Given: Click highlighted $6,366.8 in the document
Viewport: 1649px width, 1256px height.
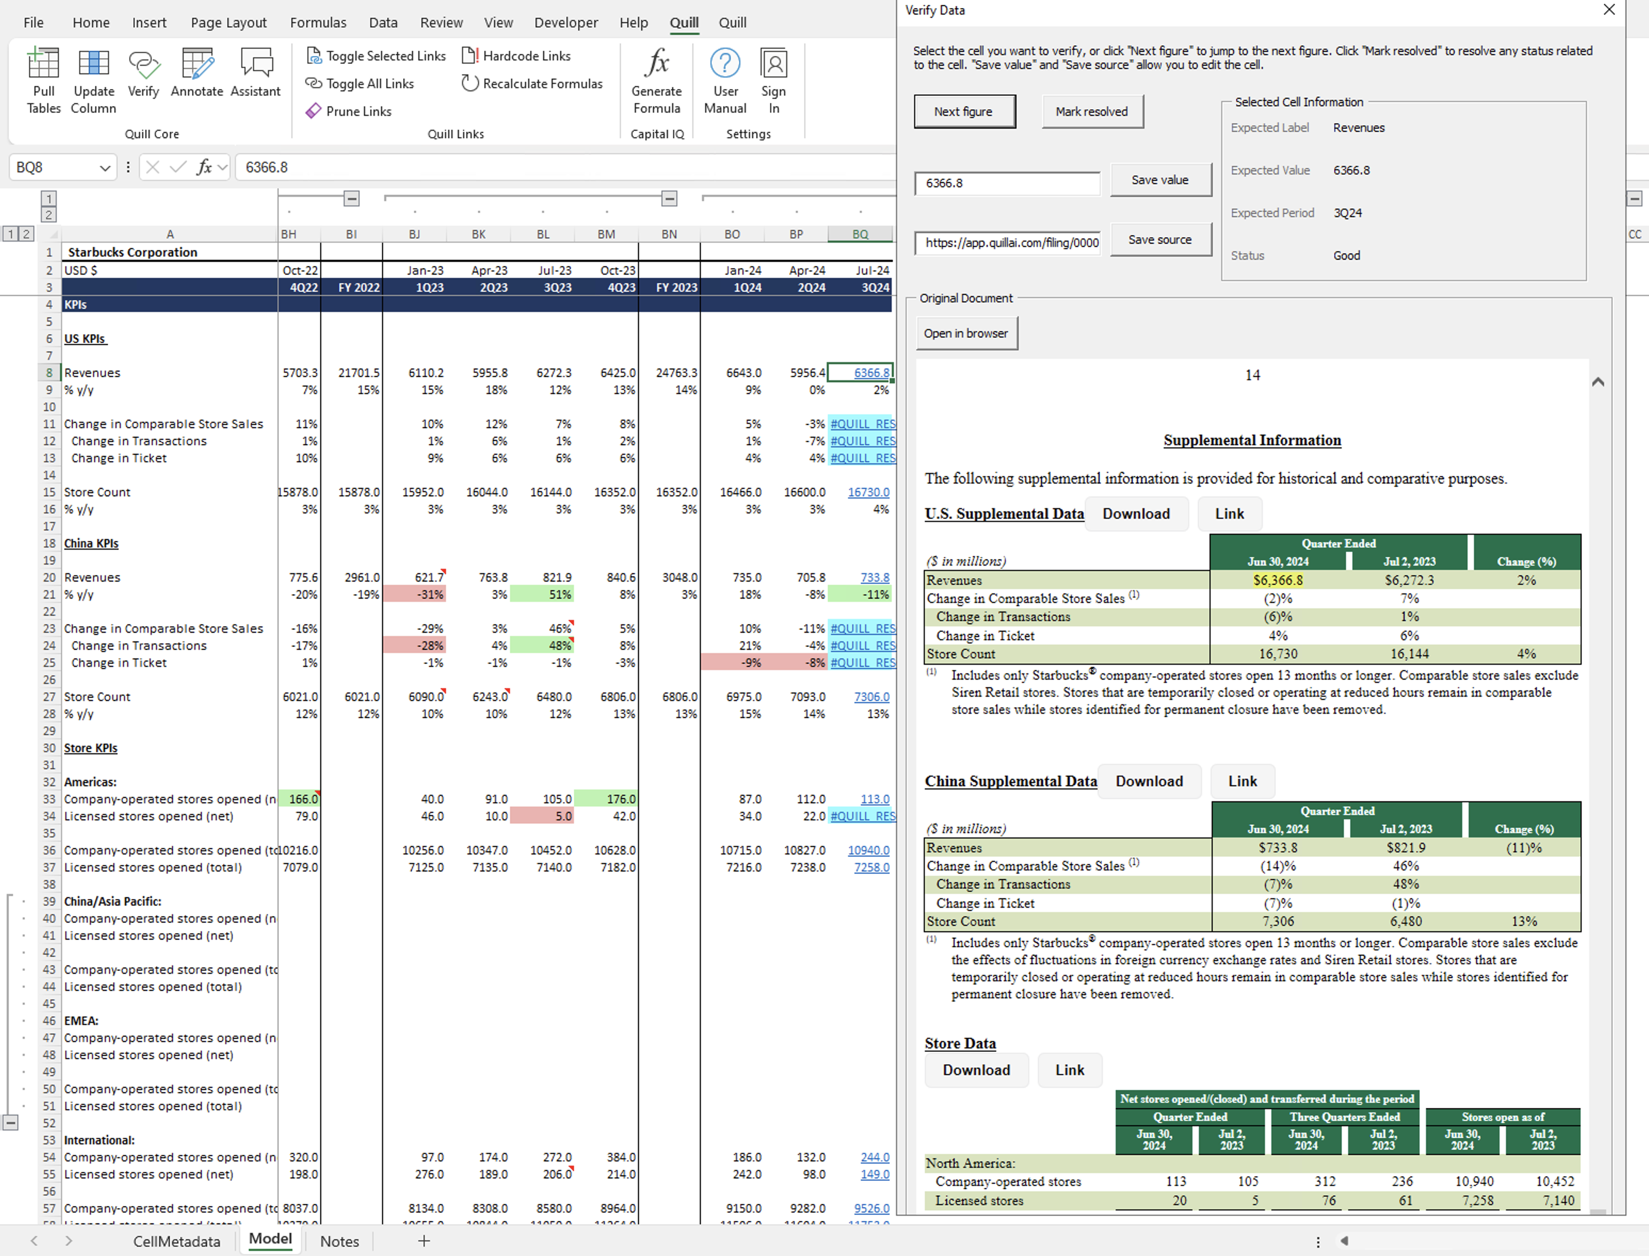Looking at the screenshot, I should (1278, 580).
